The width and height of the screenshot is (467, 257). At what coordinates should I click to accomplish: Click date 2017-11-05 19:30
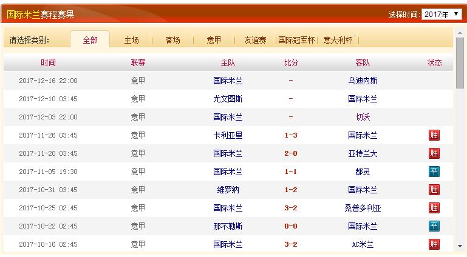pyautogui.click(x=48, y=172)
